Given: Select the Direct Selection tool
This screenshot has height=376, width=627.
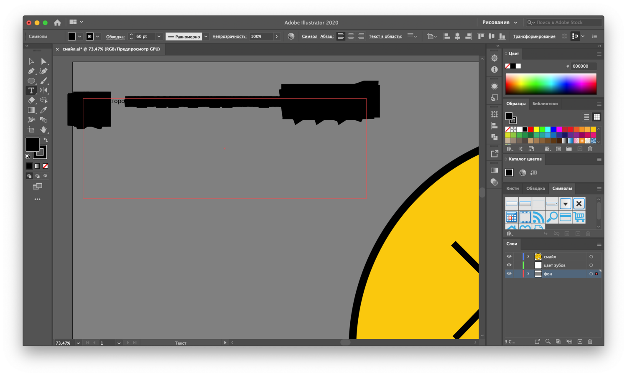Looking at the screenshot, I should pyautogui.click(x=43, y=61).
